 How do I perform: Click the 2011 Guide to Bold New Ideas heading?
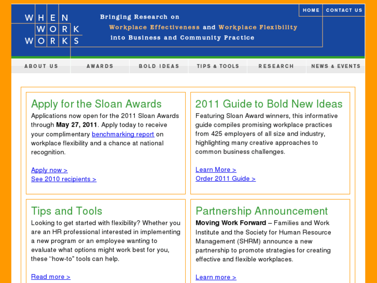269,104
